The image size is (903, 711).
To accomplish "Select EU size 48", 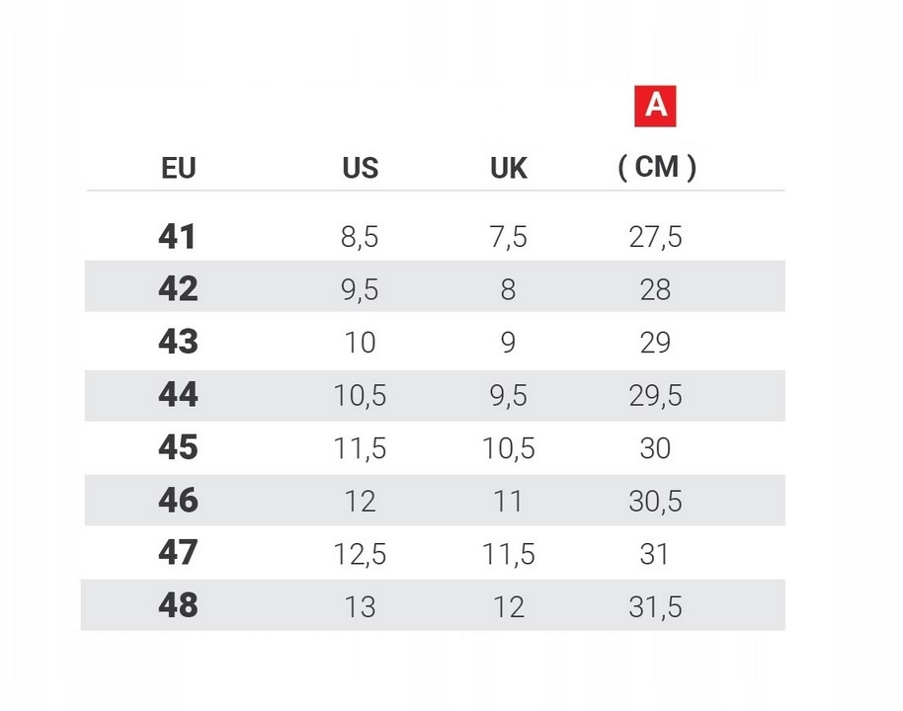I will (178, 605).
